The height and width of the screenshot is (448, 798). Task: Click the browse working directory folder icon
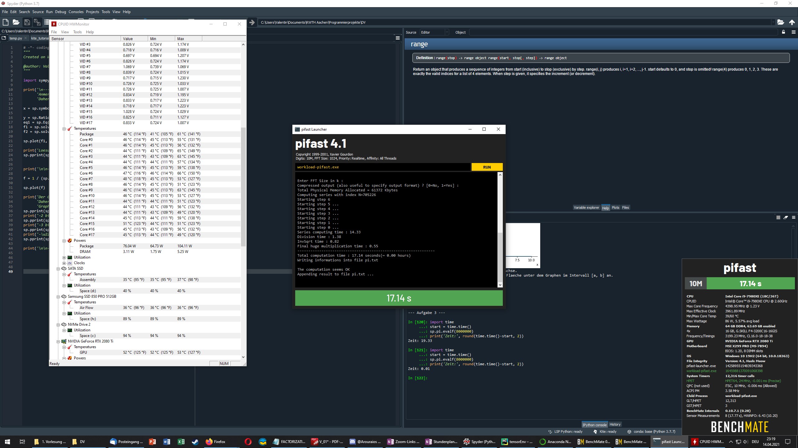pyautogui.click(x=781, y=22)
